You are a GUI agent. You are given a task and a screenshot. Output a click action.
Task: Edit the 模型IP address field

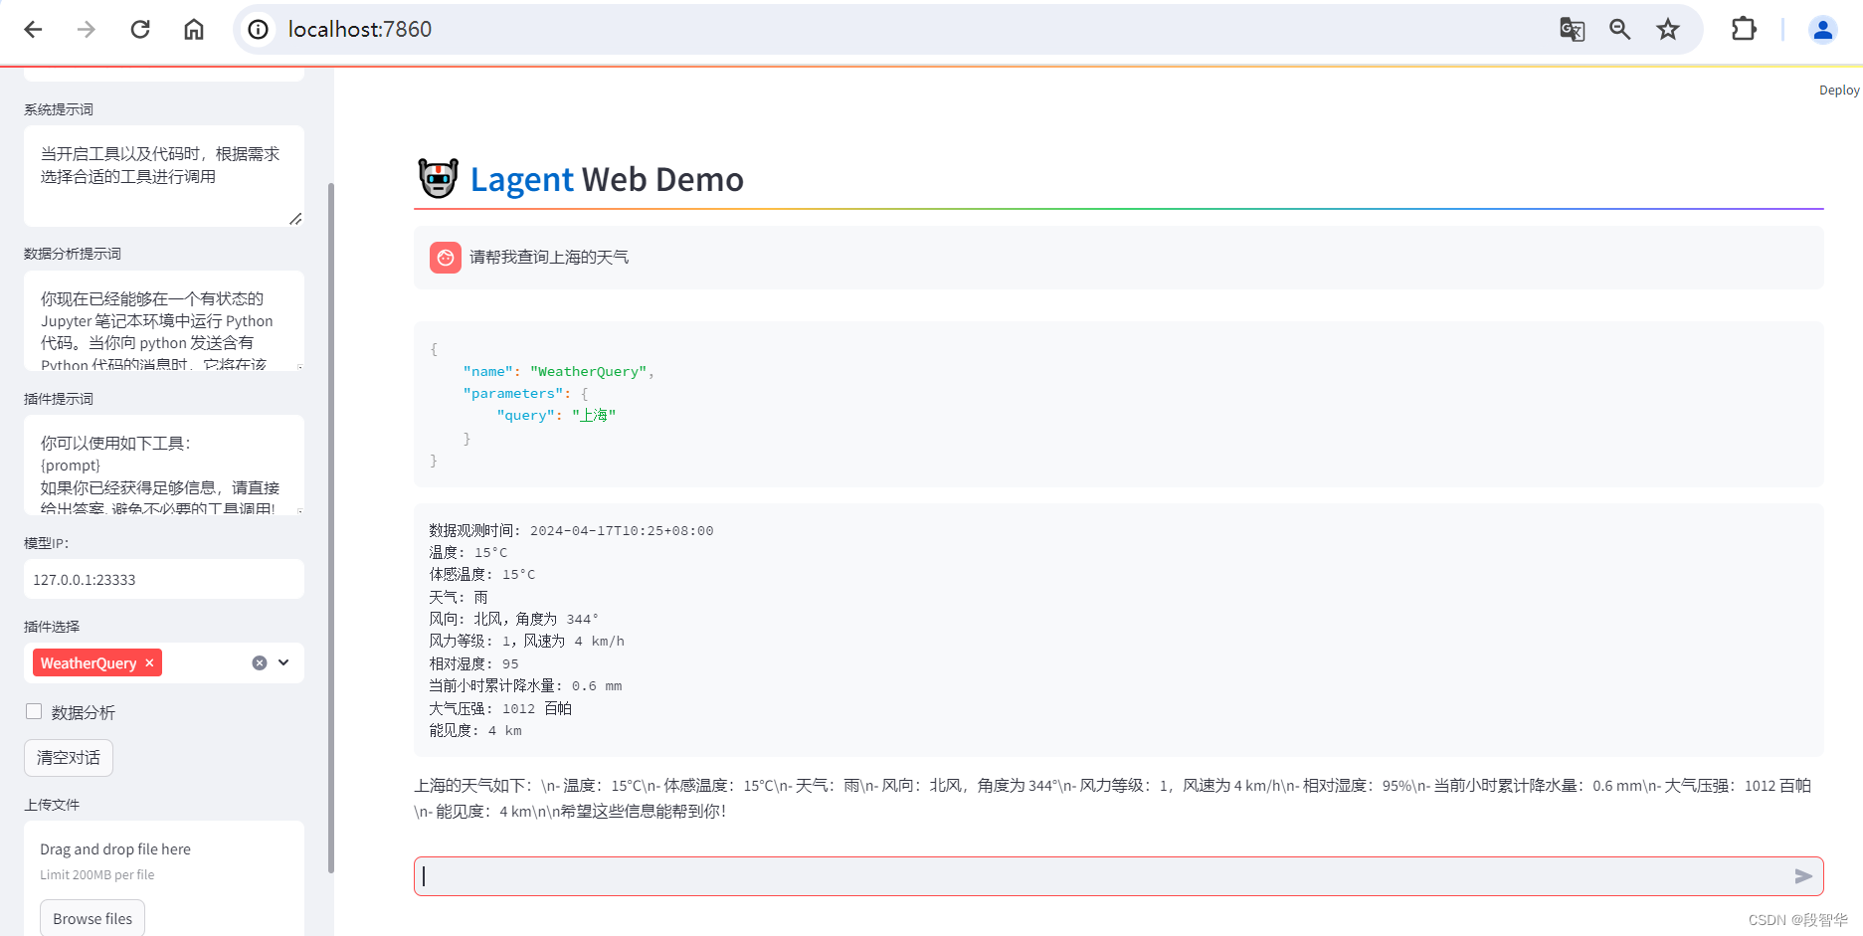coord(164,579)
